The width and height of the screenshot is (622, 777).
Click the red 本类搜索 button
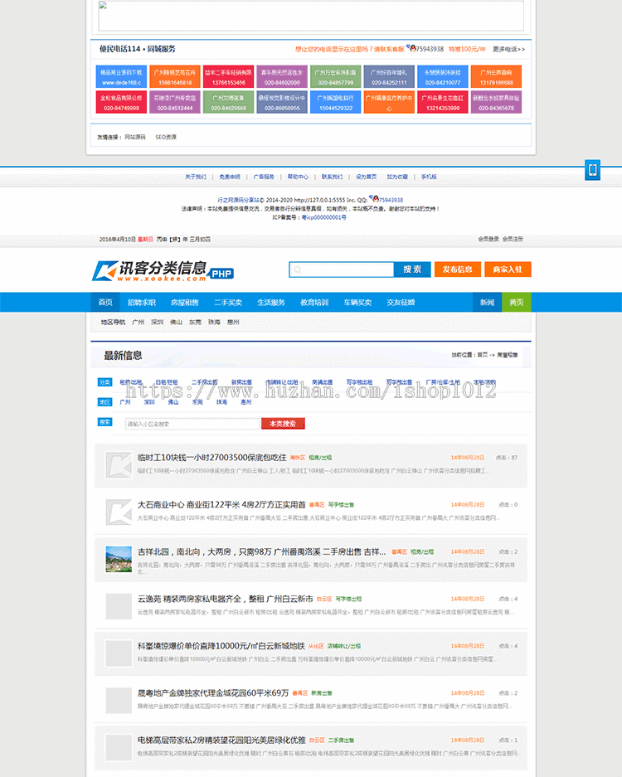click(283, 424)
